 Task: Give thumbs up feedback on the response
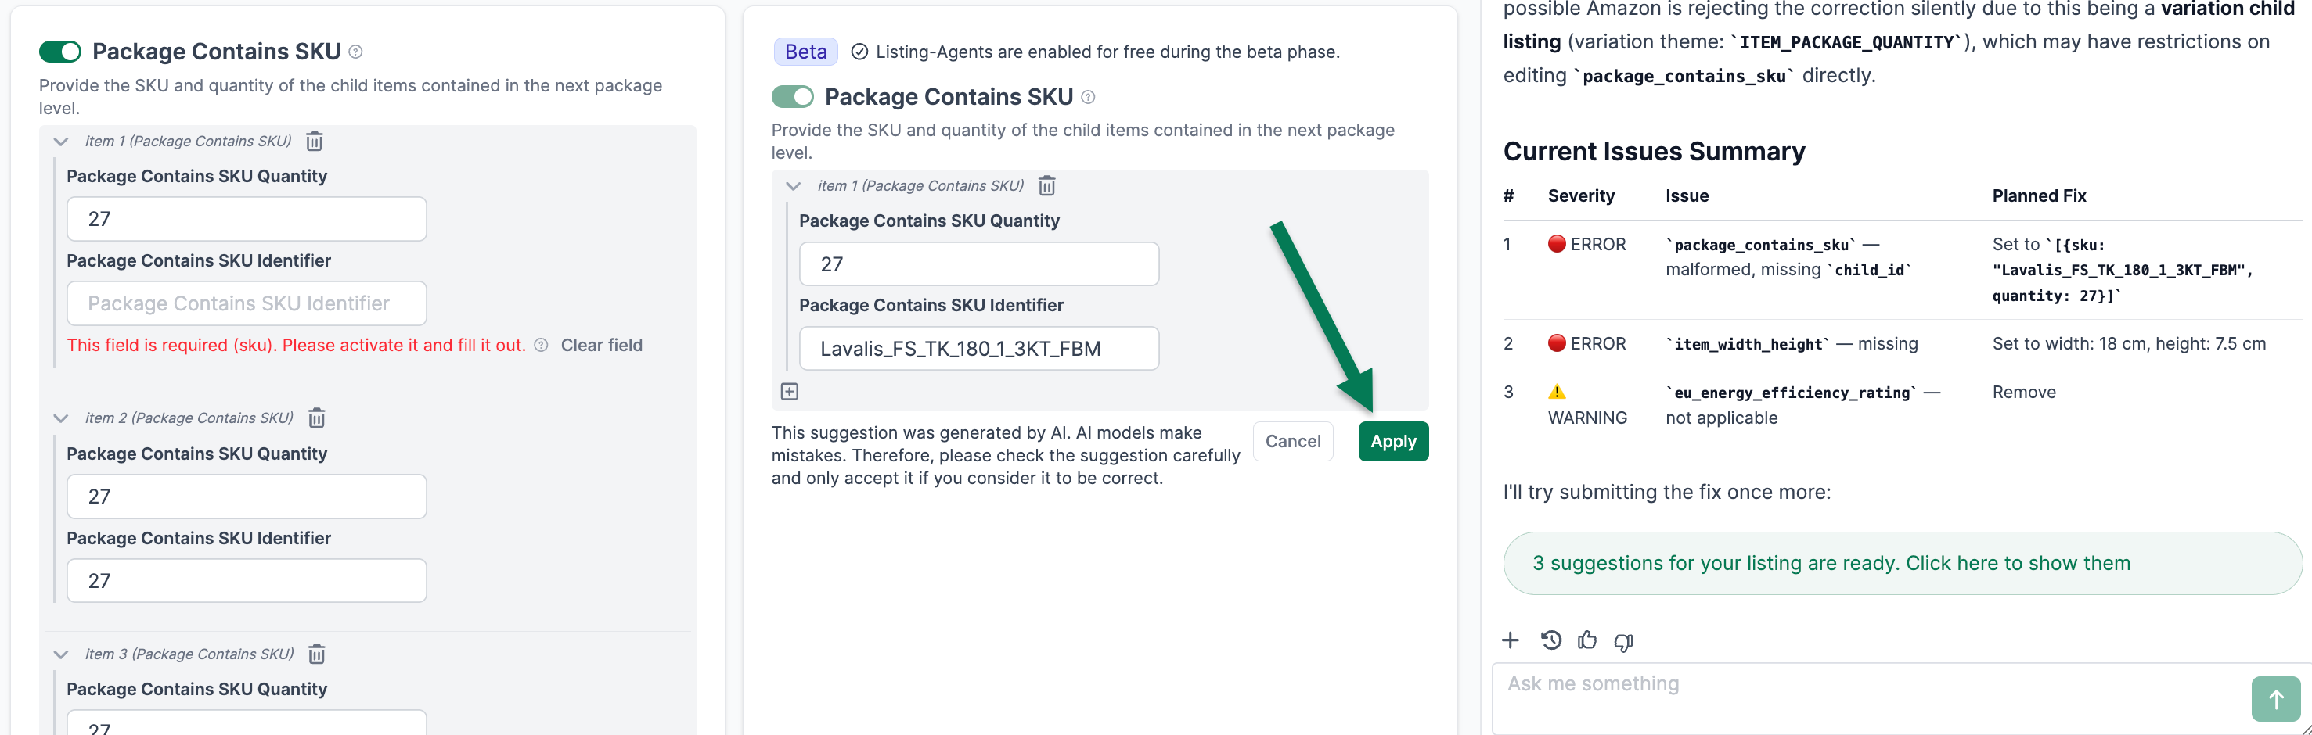[1588, 640]
